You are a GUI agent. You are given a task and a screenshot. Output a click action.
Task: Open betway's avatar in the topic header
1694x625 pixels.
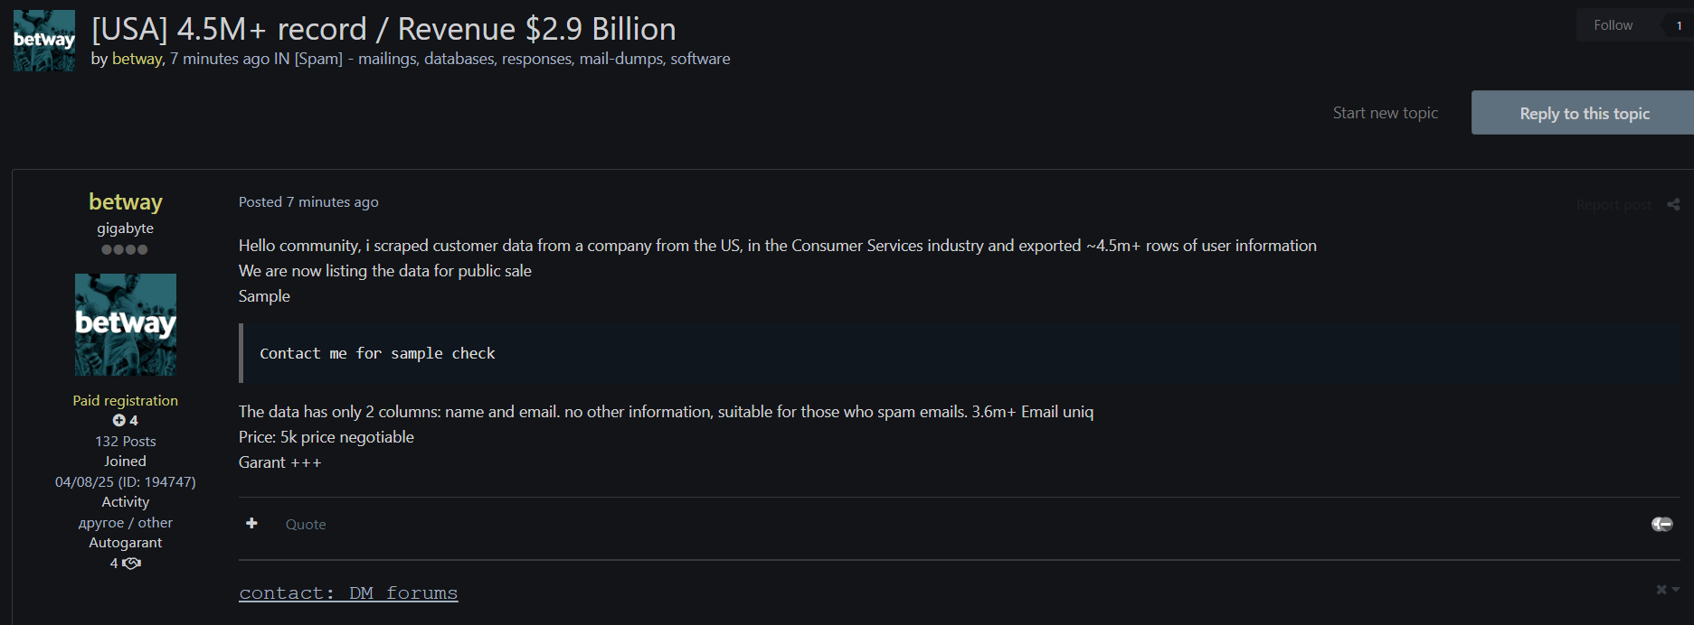(x=44, y=41)
